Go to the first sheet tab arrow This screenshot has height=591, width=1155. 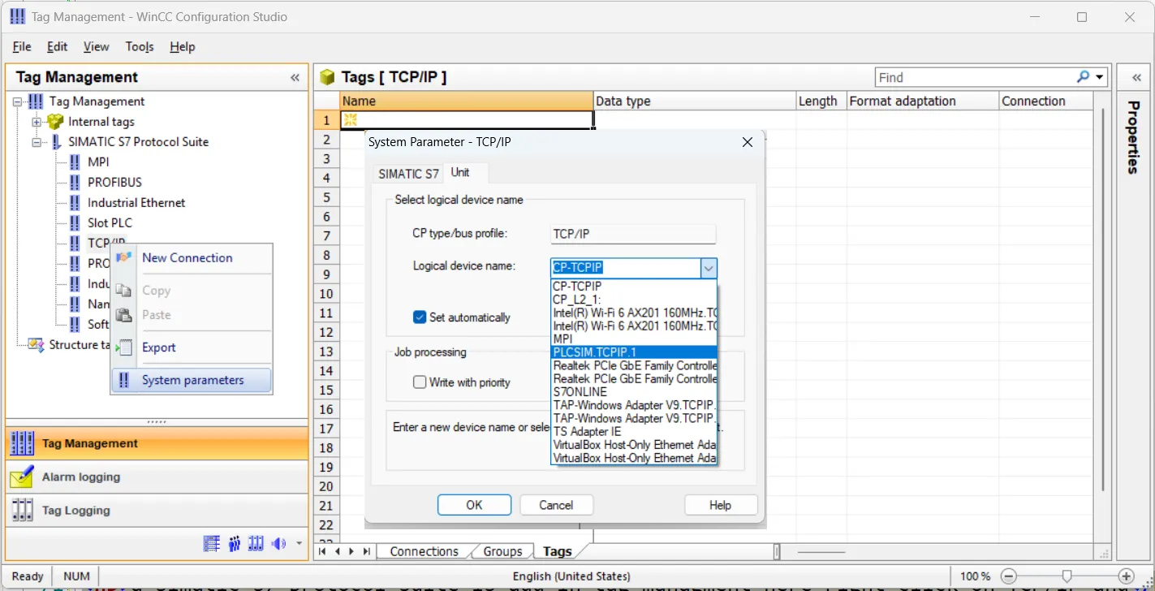tap(322, 551)
